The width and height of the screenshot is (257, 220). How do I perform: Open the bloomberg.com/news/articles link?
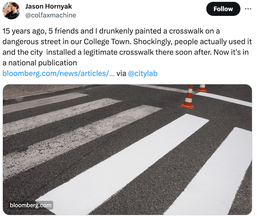pos(59,73)
